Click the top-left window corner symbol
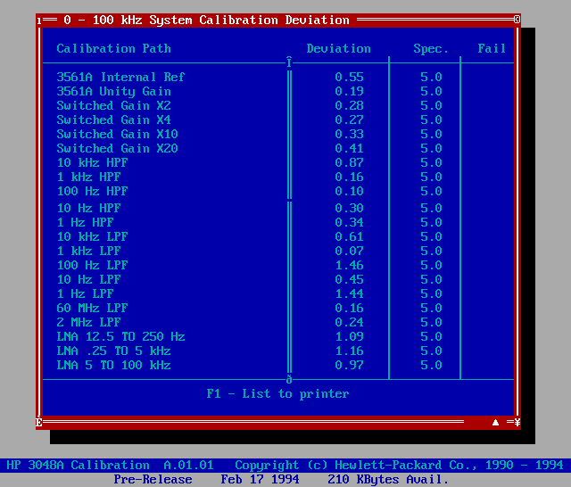This screenshot has width=571, height=487. 39,21
